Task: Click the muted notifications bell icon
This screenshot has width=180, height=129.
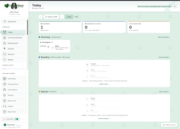Action: point(175,7)
